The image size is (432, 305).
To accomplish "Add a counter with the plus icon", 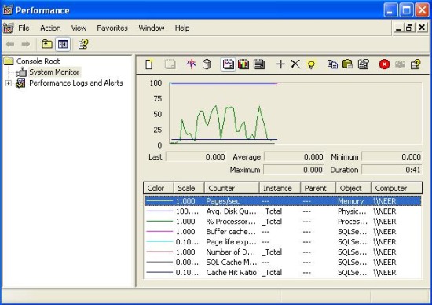I will click(x=280, y=64).
